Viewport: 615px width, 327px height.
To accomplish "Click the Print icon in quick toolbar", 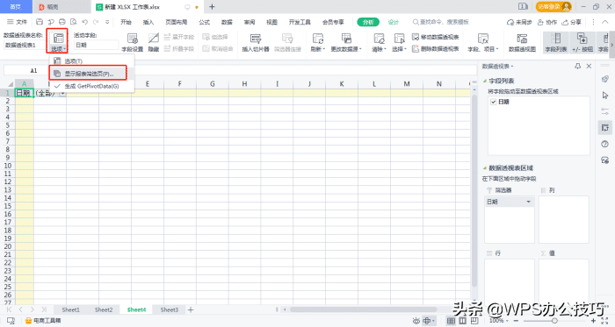I will 62,22.
